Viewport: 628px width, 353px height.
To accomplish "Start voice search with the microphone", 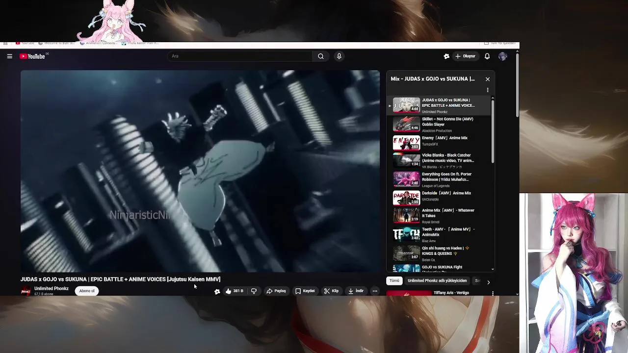I will 339,56.
